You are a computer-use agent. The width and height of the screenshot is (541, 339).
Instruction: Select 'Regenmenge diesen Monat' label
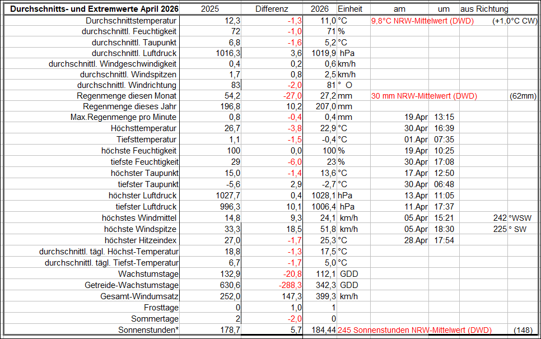pyautogui.click(x=126, y=96)
